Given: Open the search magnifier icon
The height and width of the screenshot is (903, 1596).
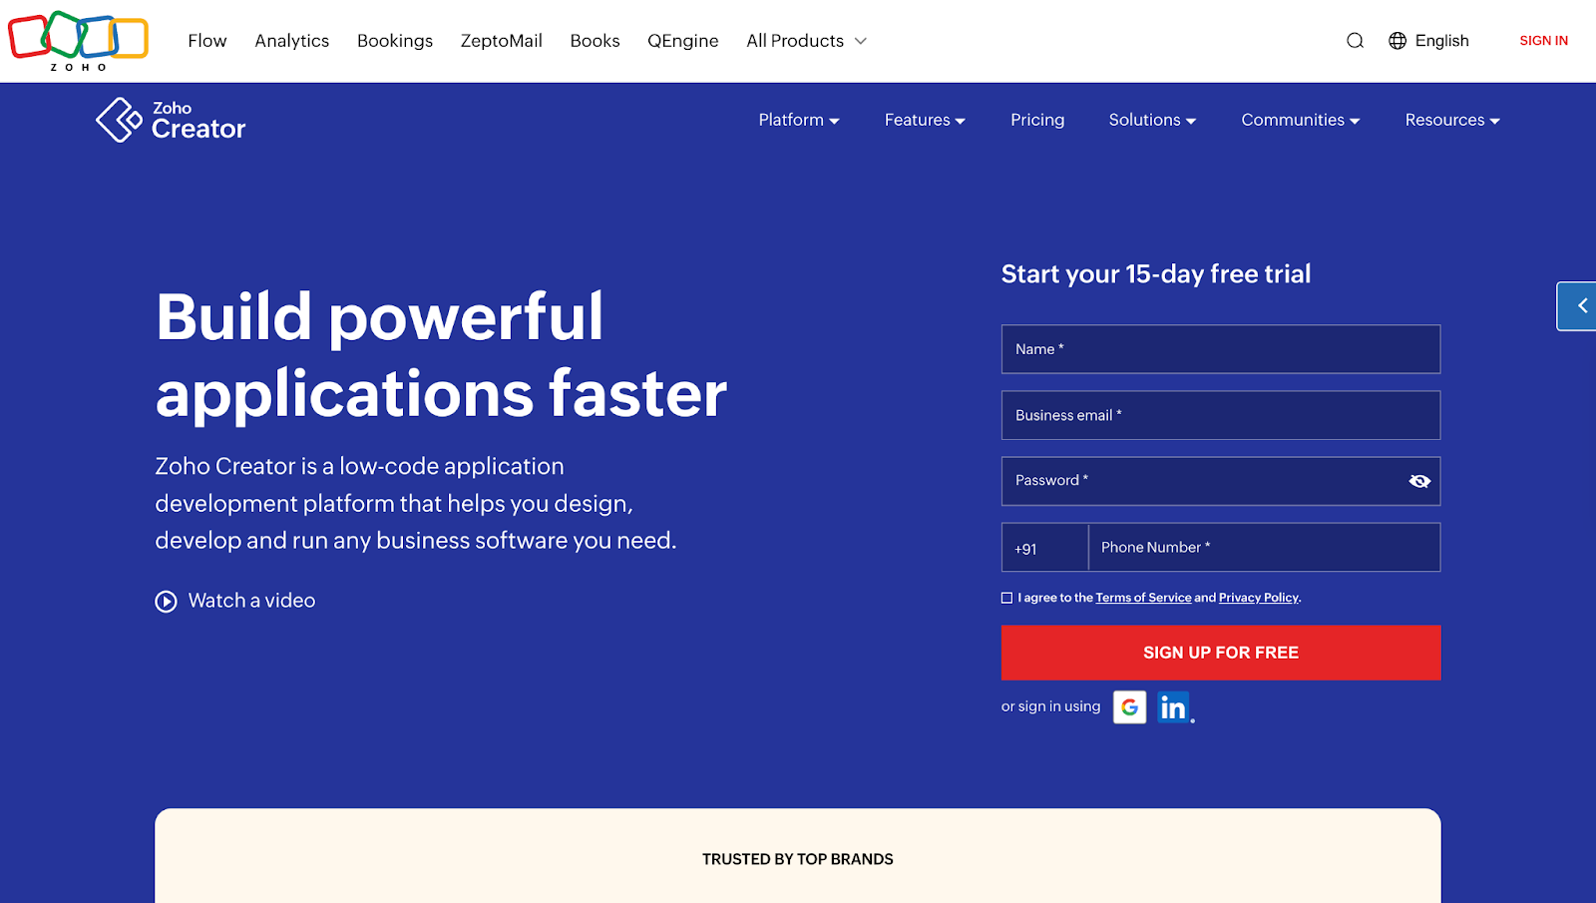Looking at the screenshot, I should (x=1354, y=40).
